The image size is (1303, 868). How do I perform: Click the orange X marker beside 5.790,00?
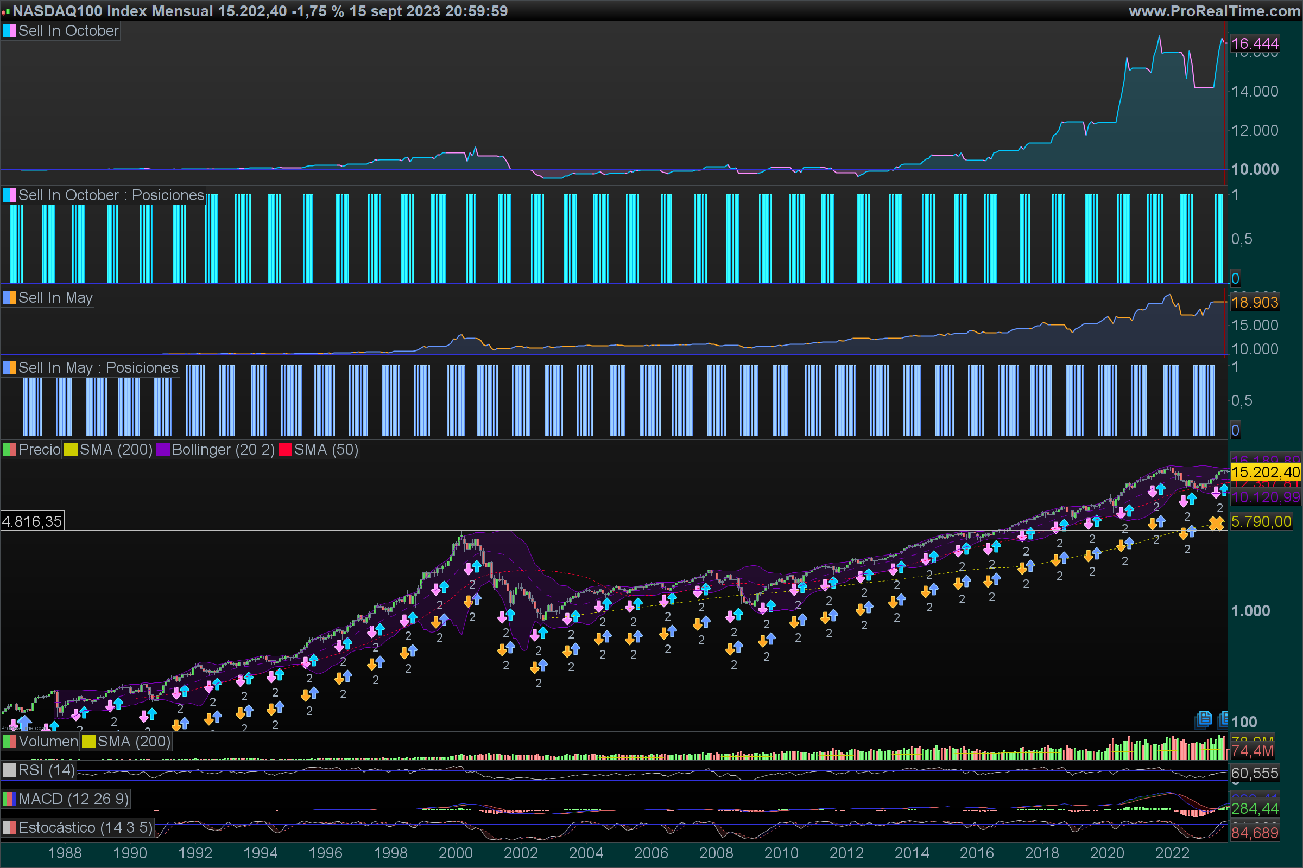(1216, 523)
